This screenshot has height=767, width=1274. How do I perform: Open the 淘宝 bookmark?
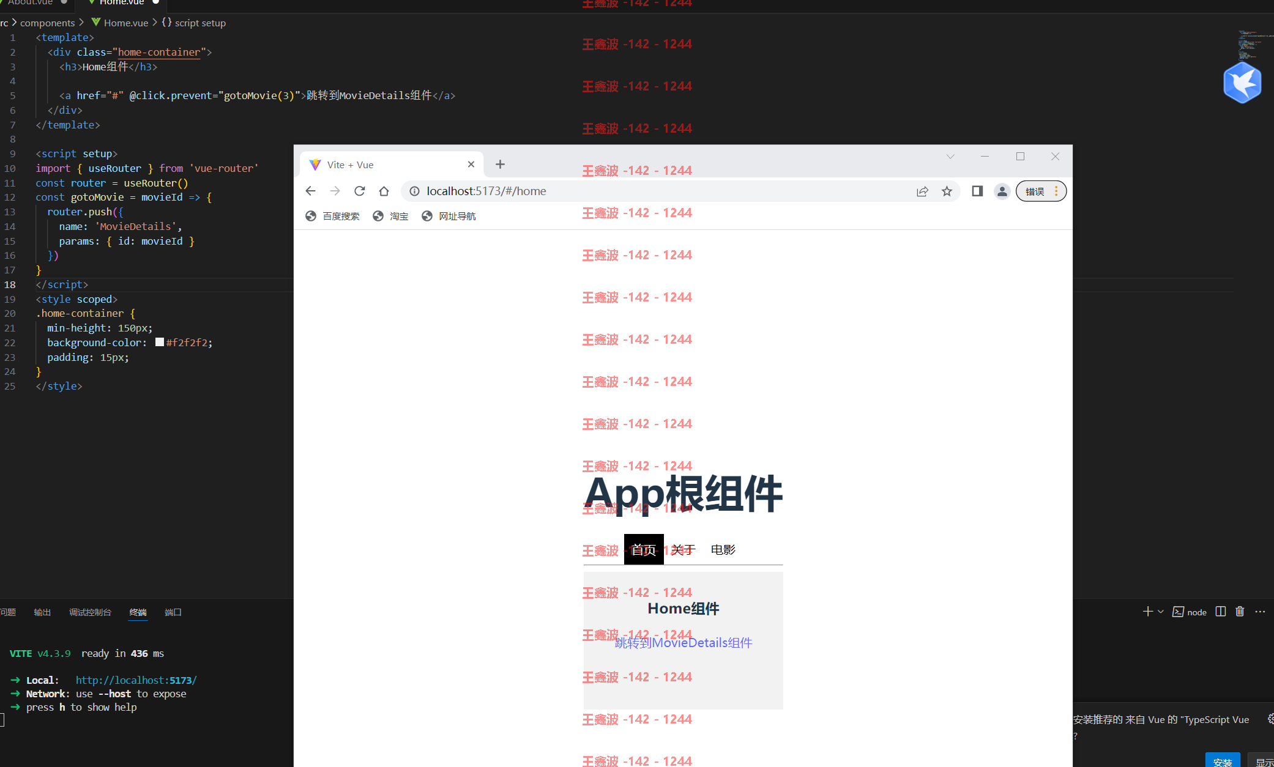[390, 216]
